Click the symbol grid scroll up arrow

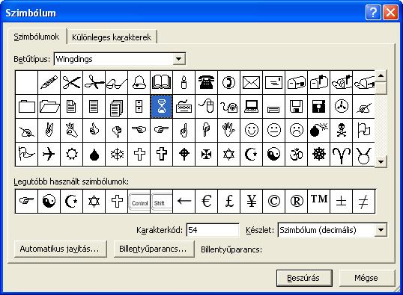(x=381, y=76)
